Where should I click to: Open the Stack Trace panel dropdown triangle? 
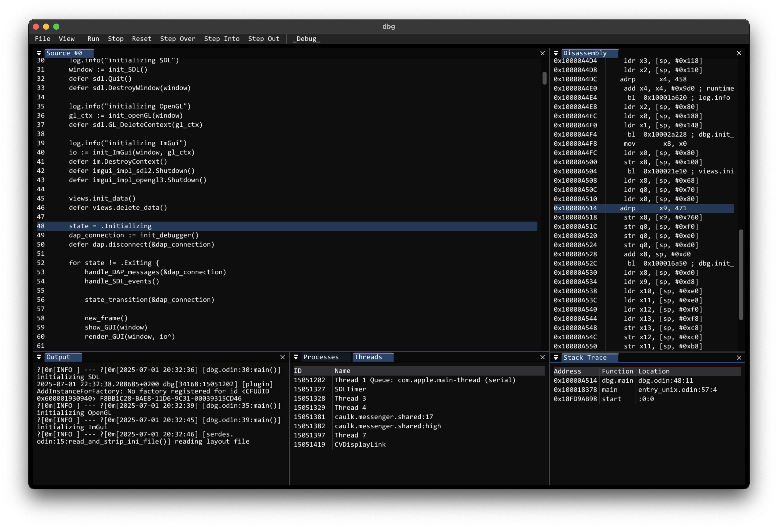tap(556, 358)
